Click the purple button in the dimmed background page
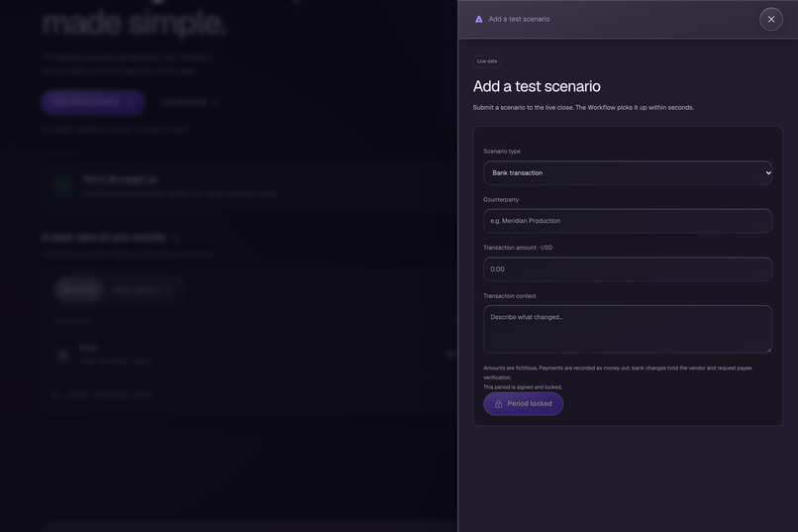The width and height of the screenshot is (798, 532). (x=93, y=102)
